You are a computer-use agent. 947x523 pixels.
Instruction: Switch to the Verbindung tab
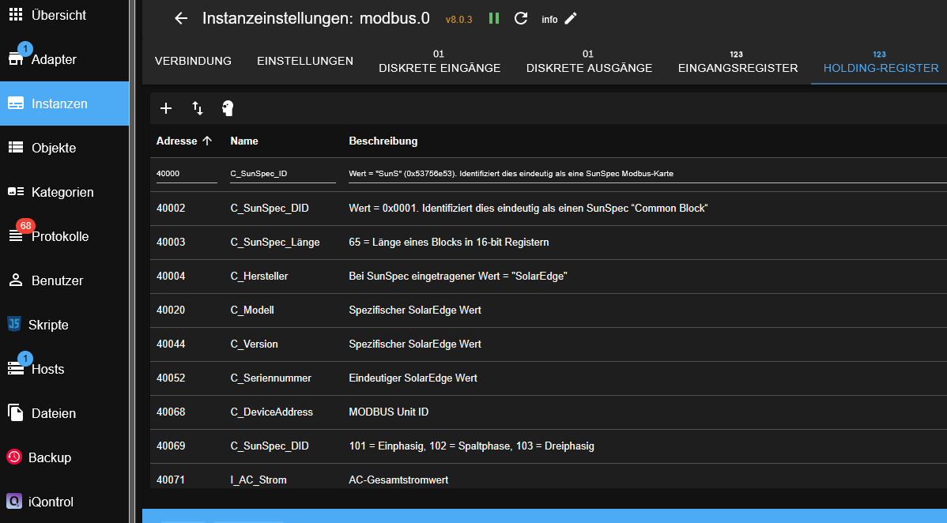(x=193, y=61)
